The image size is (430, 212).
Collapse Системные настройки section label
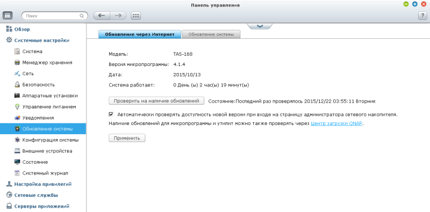tap(42, 40)
